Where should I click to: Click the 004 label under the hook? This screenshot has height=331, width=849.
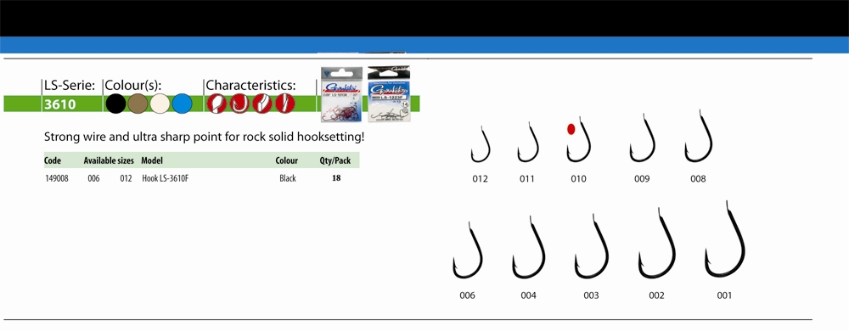528,295
